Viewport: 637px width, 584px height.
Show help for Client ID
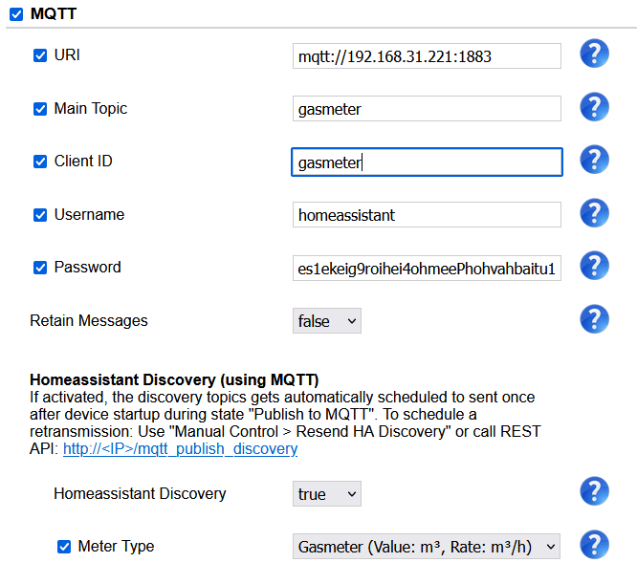(594, 160)
